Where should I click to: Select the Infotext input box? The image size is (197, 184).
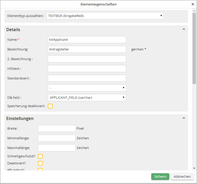[87, 68]
